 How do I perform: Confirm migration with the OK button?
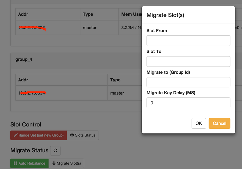[x=199, y=123]
